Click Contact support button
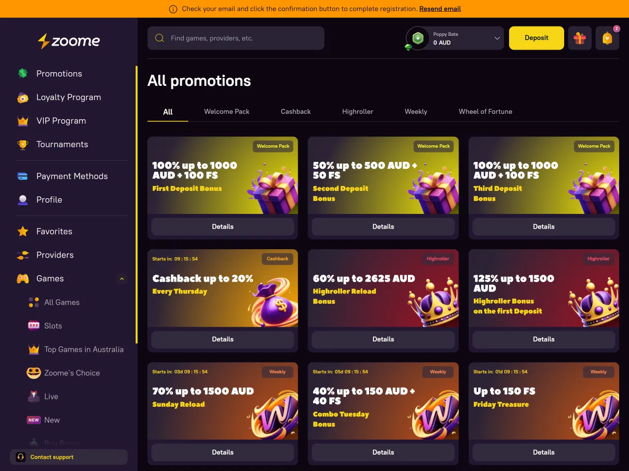 tap(69, 457)
